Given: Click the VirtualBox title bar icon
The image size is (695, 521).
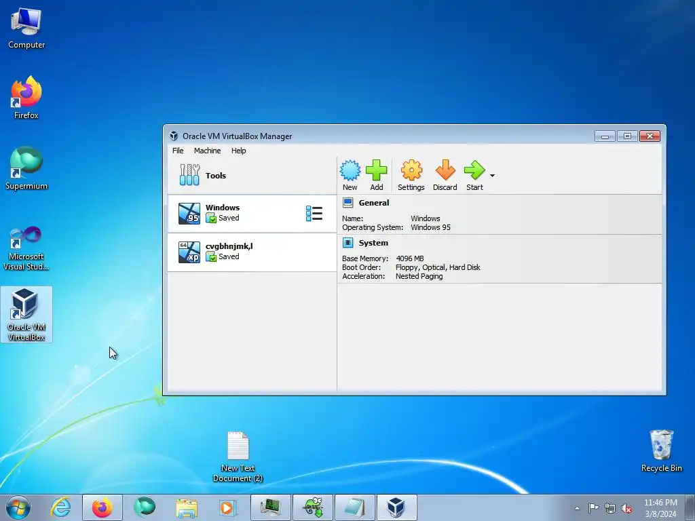Looking at the screenshot, I should [x=174, y=136].
